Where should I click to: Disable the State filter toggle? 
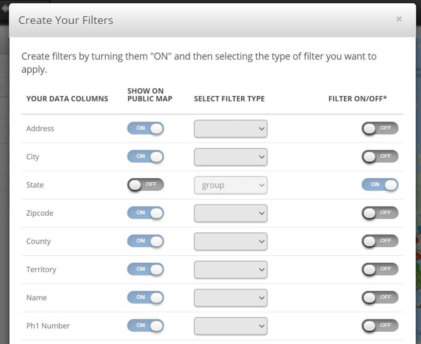tap(379, 185)
